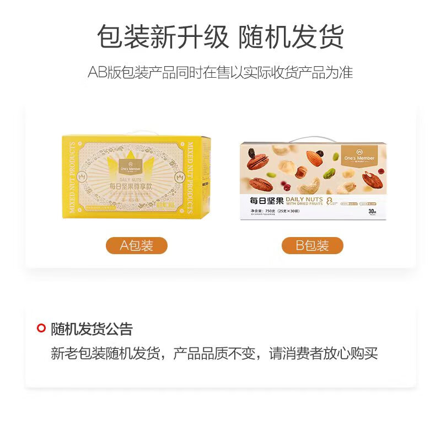The height and width of the screenshot is (441, 441).
Task: Click the 新老包装随机发货 notice sentence
Action: pos(214,353)
